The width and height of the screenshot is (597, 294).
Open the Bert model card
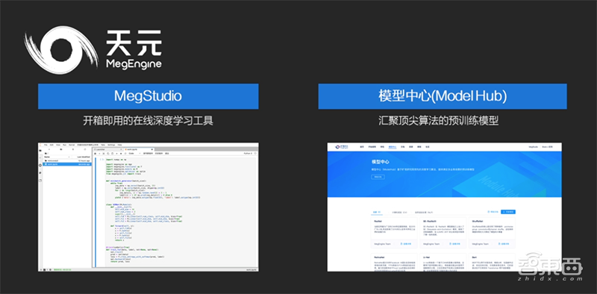tap(493, 263)
